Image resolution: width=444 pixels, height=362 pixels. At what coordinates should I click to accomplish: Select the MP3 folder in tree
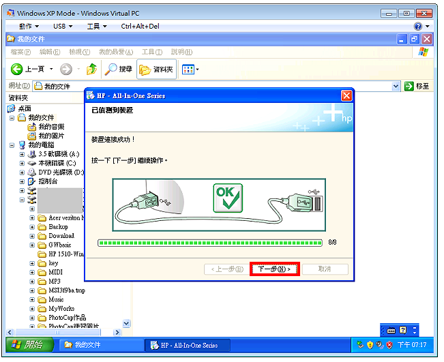[x=55, y=282]
